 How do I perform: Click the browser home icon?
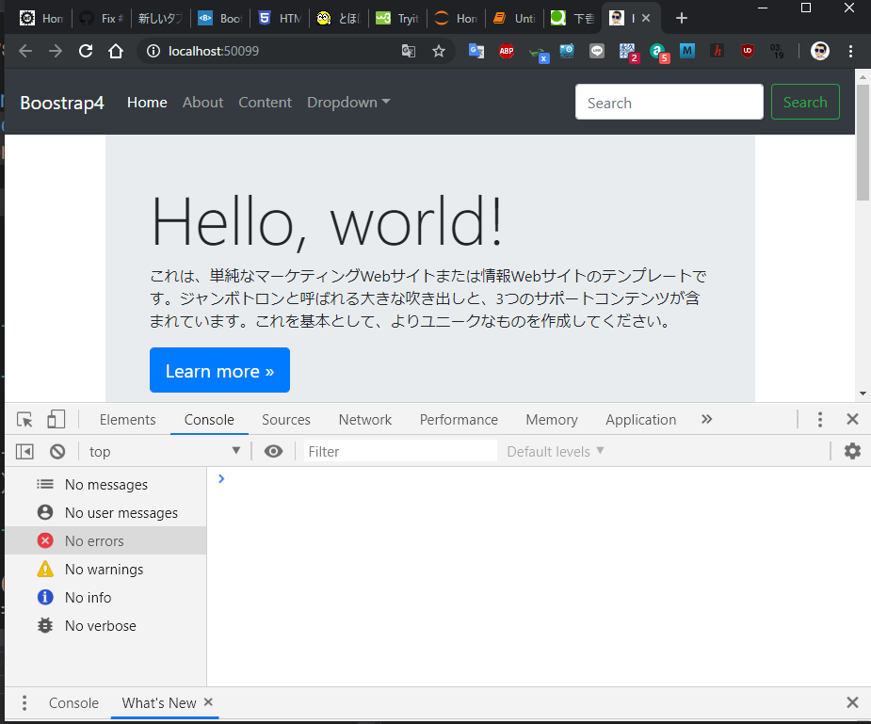tap(116, 51)
